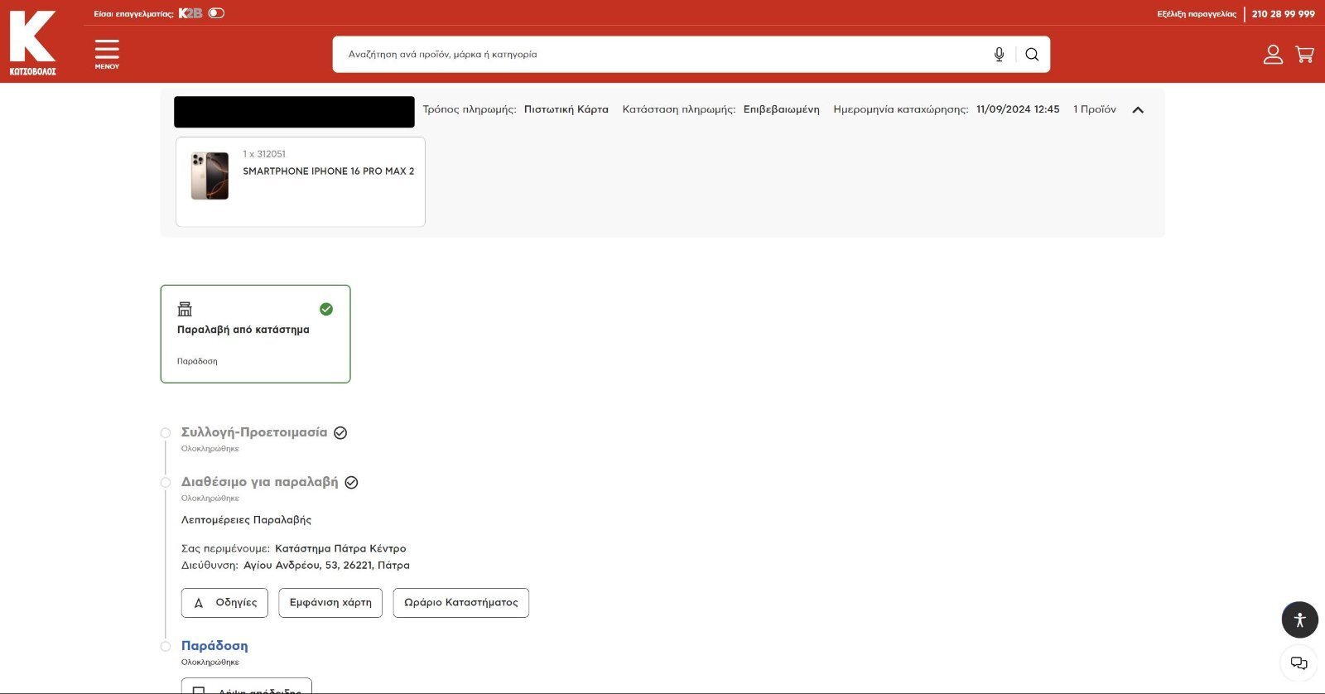Open Ωράριο Καταστήματος store hours button
Viewport: 1325px width, 694px height.
tap(461, 603)
